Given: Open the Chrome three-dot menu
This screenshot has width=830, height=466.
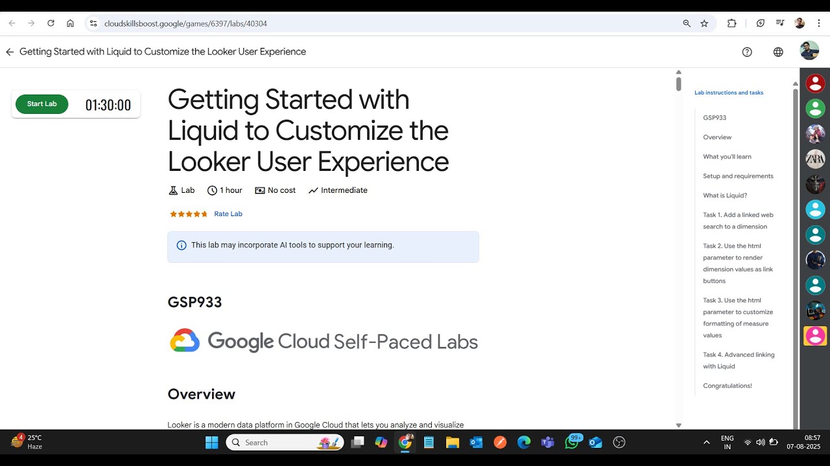Looking at the screenshot, I should 819,23.
